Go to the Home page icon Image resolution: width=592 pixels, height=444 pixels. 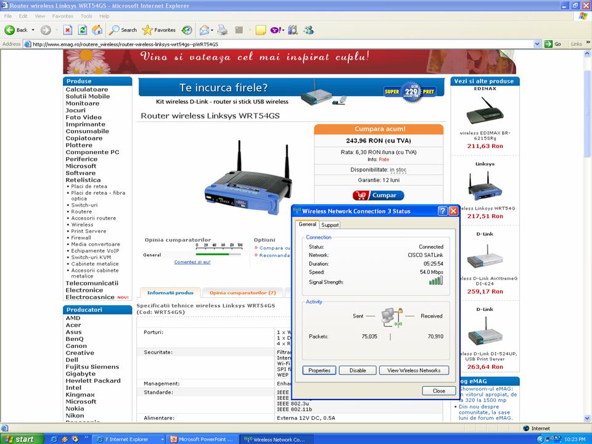click(97, 30)
